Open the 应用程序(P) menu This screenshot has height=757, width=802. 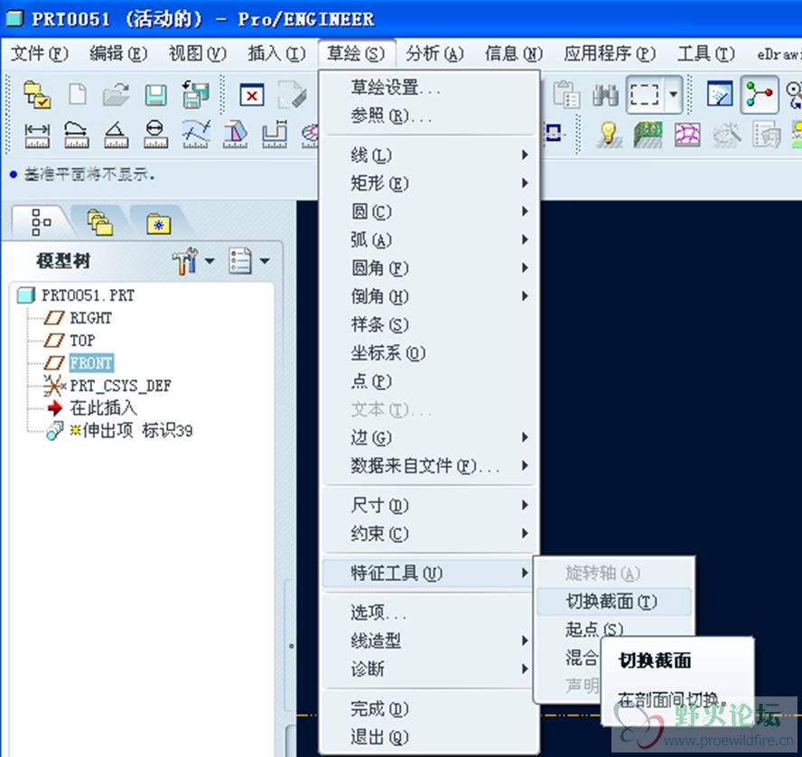[610, 53]
